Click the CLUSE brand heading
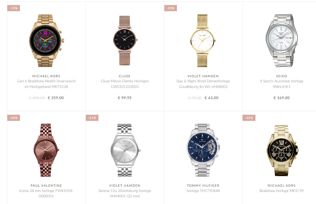Image resolution: width=316 pixels, height=204 pixels. click(125, 76)
